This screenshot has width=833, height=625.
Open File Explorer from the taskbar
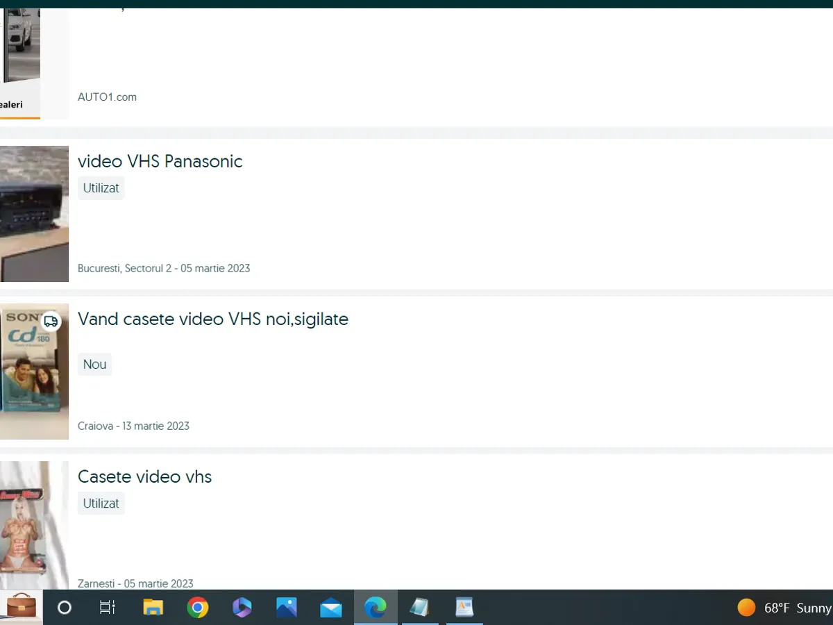153,608
